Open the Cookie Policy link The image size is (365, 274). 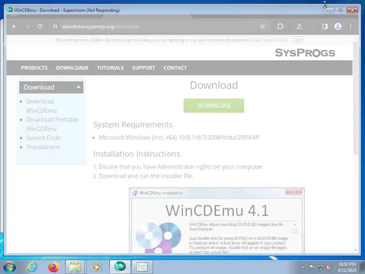(x=275, y=40)
